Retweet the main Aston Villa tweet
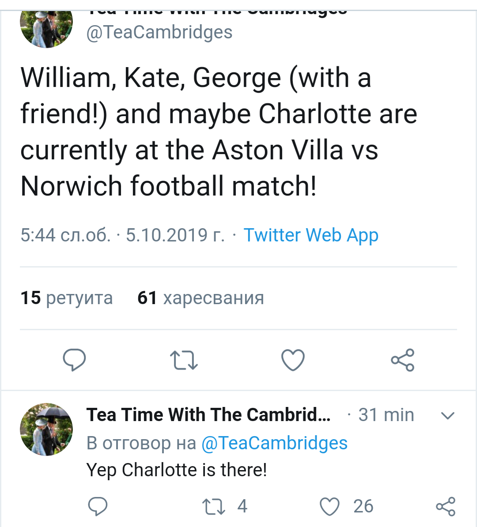477x527 pixels. (x=184, y=360)
